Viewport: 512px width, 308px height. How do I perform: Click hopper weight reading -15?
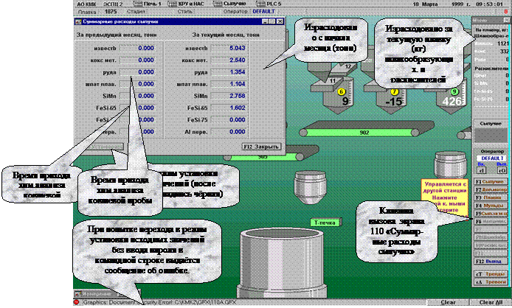(393, 102)
